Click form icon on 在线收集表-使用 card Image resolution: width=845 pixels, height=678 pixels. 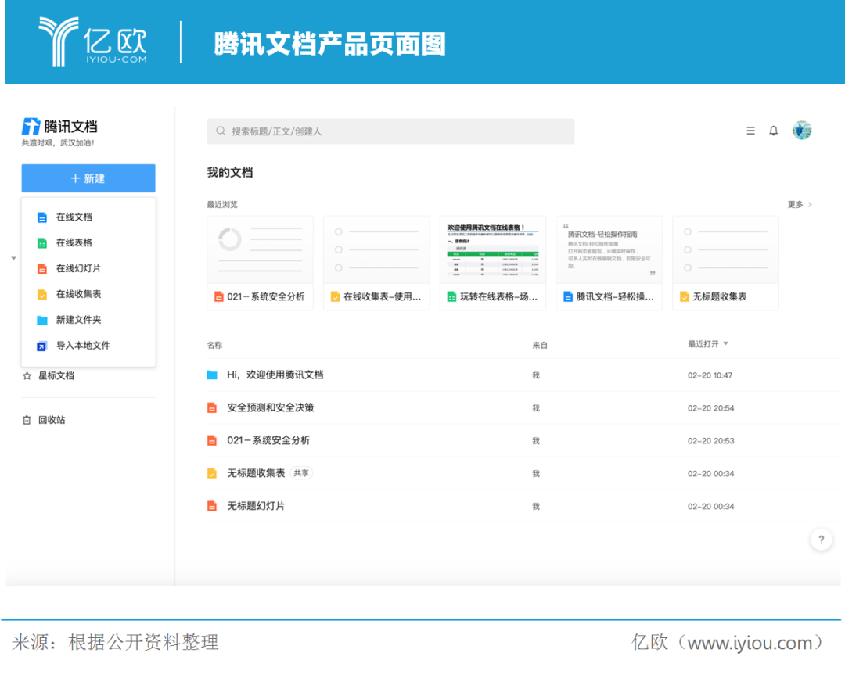point(335,296)
